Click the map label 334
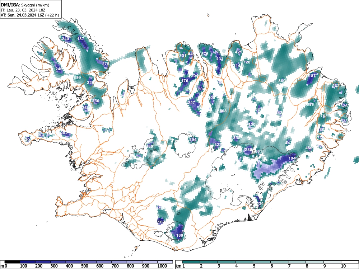 coord(260,203)
